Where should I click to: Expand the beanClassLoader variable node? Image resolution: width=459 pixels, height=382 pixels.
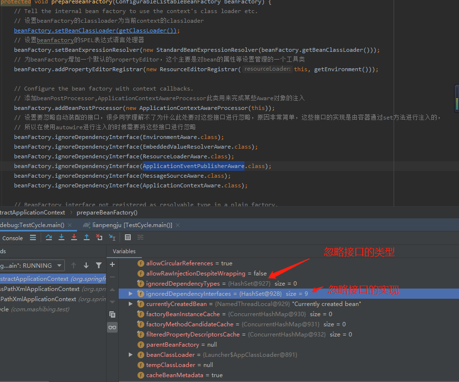[x=131, y=355]
